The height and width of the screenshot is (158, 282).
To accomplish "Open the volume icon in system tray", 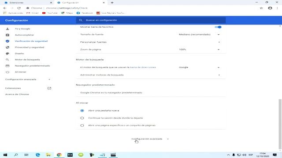I will tap(244, 155).
